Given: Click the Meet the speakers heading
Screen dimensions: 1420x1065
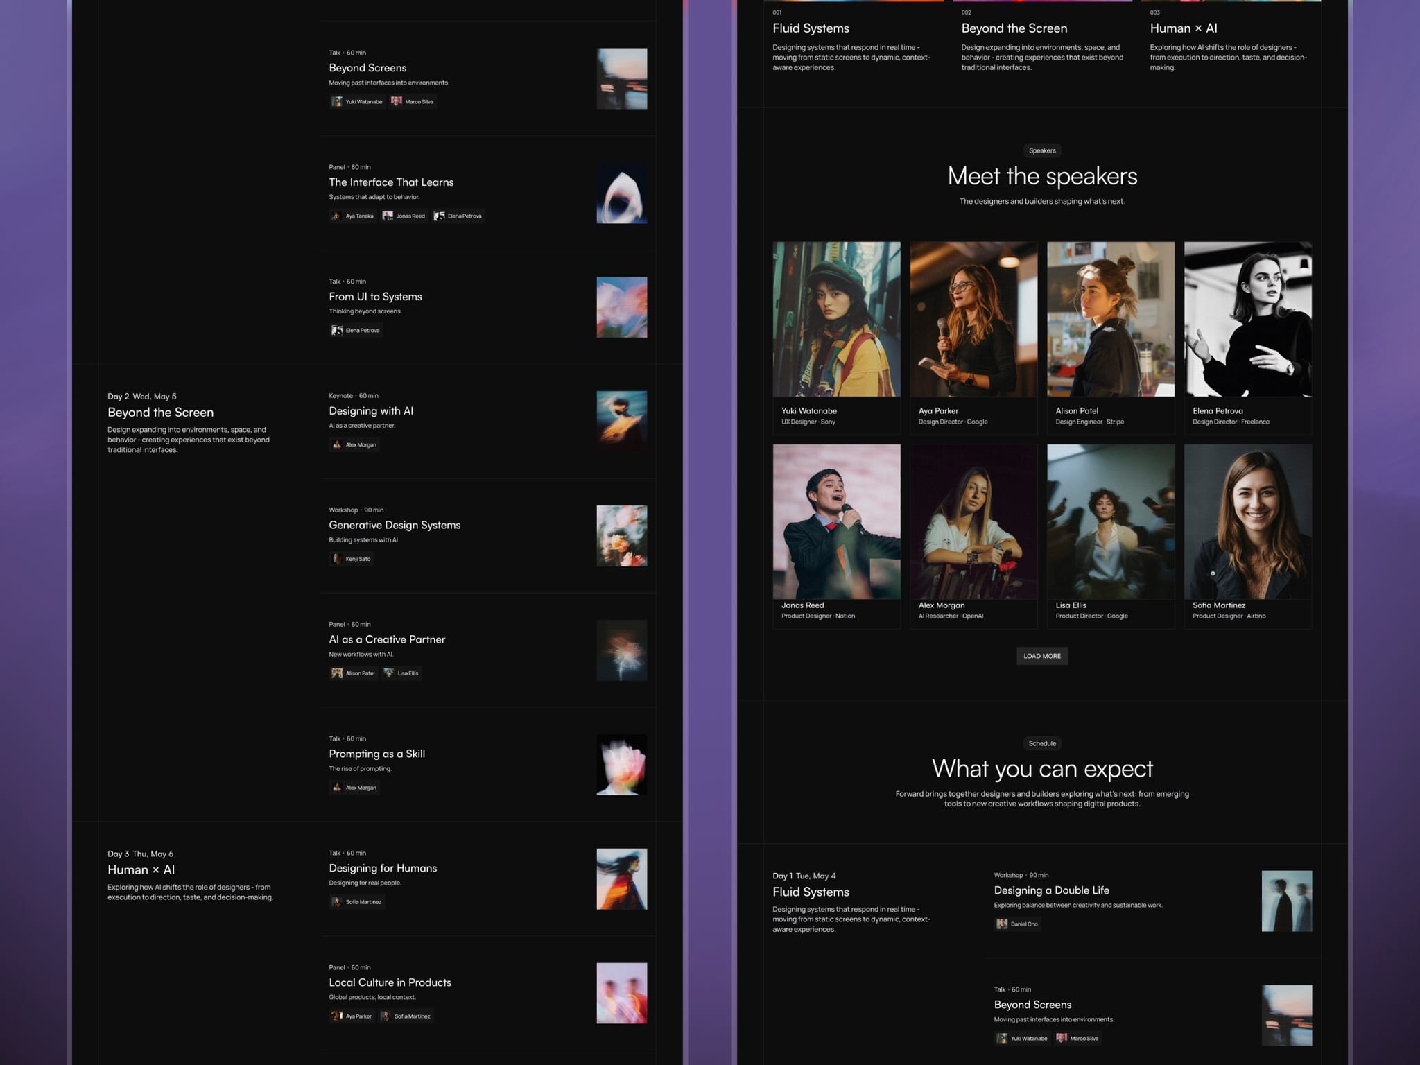Looking at the screenshot, I should click(x=1042, y=176).
